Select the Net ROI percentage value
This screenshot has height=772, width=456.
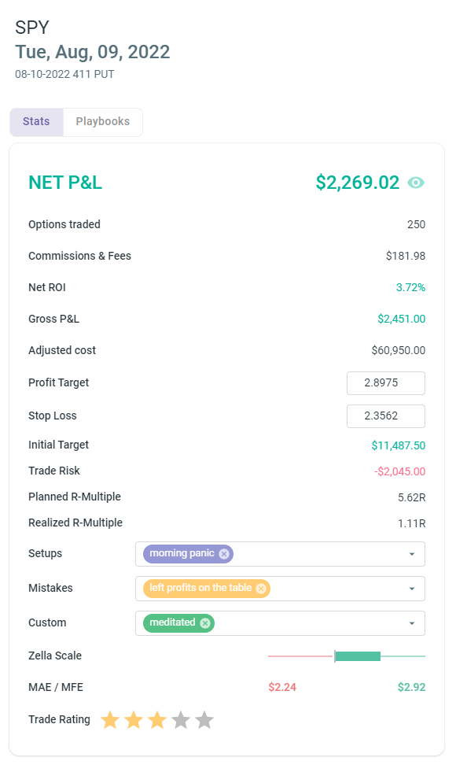[x=410, y=287]
